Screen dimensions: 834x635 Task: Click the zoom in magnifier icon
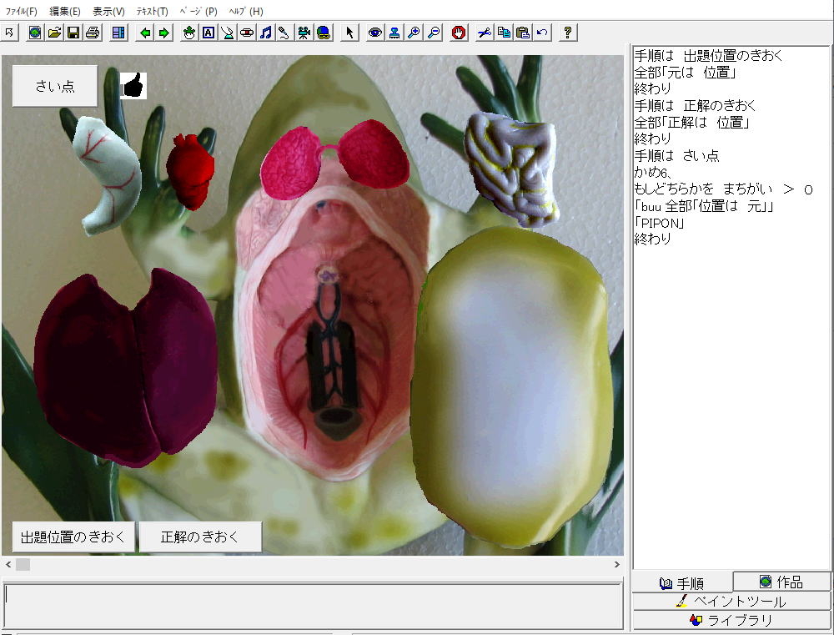click(414, 33)
